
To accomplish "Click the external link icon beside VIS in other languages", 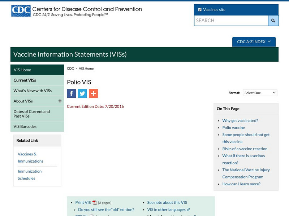I will click(x=188, y=209).
